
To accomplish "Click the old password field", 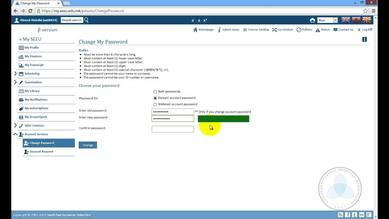I will click(173, 112).
